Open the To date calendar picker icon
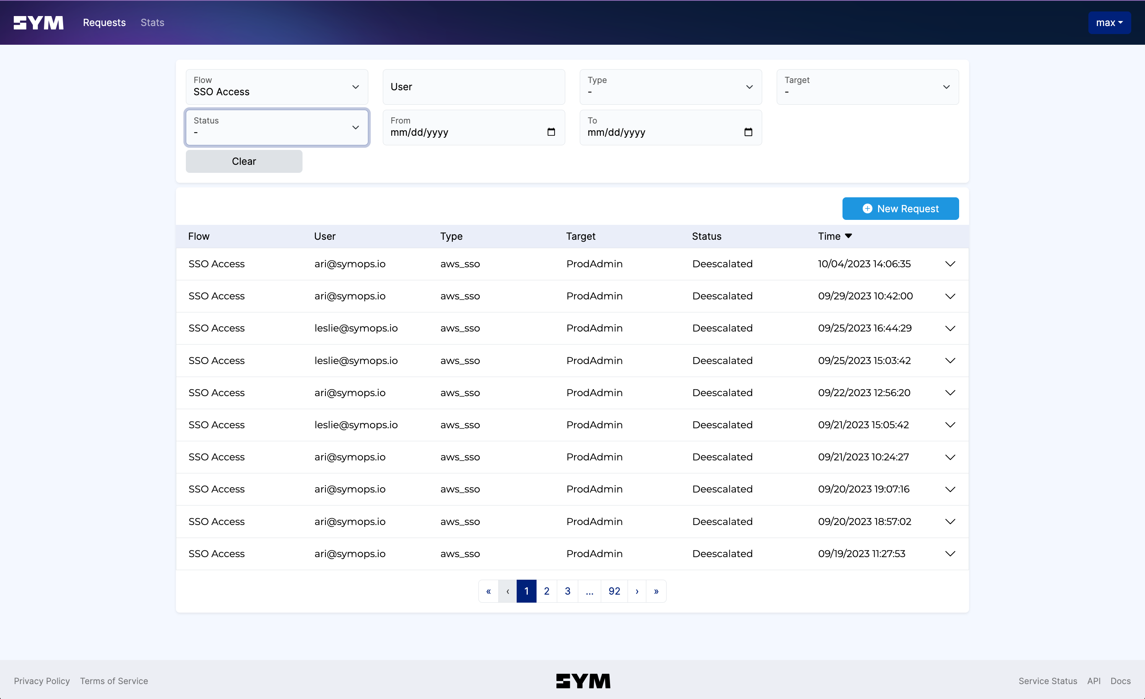The height and width of the screenshot is (699, 1145). point(748,132)
